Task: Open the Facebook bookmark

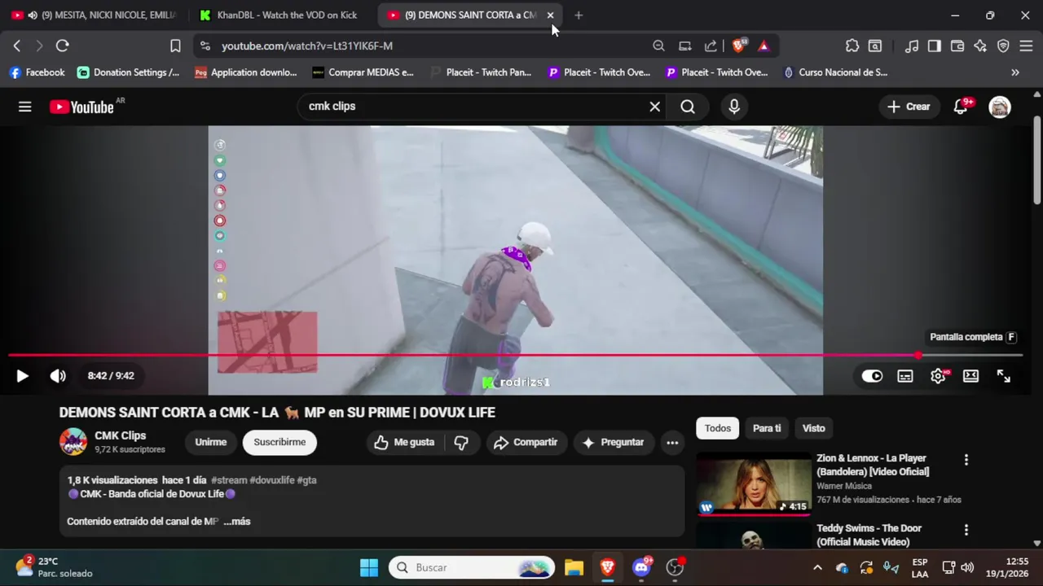Action: click(37, 72)
